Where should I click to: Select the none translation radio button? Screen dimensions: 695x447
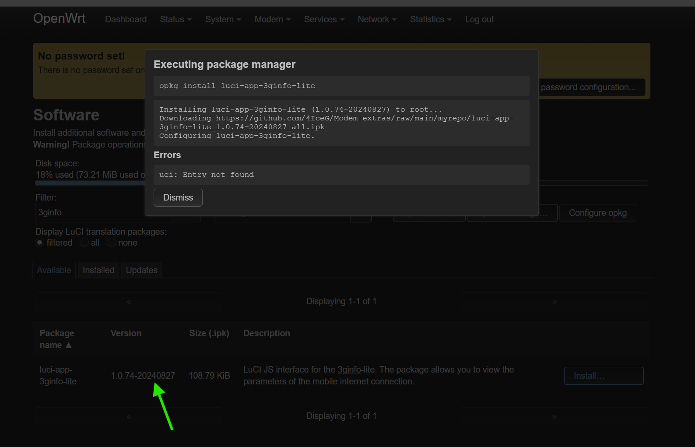[x=111, y=243]
